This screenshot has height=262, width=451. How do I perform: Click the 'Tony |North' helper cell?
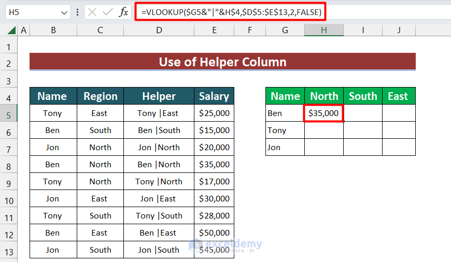pos(159,181)
